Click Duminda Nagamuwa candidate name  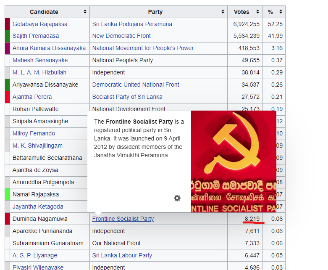[40, 219]
